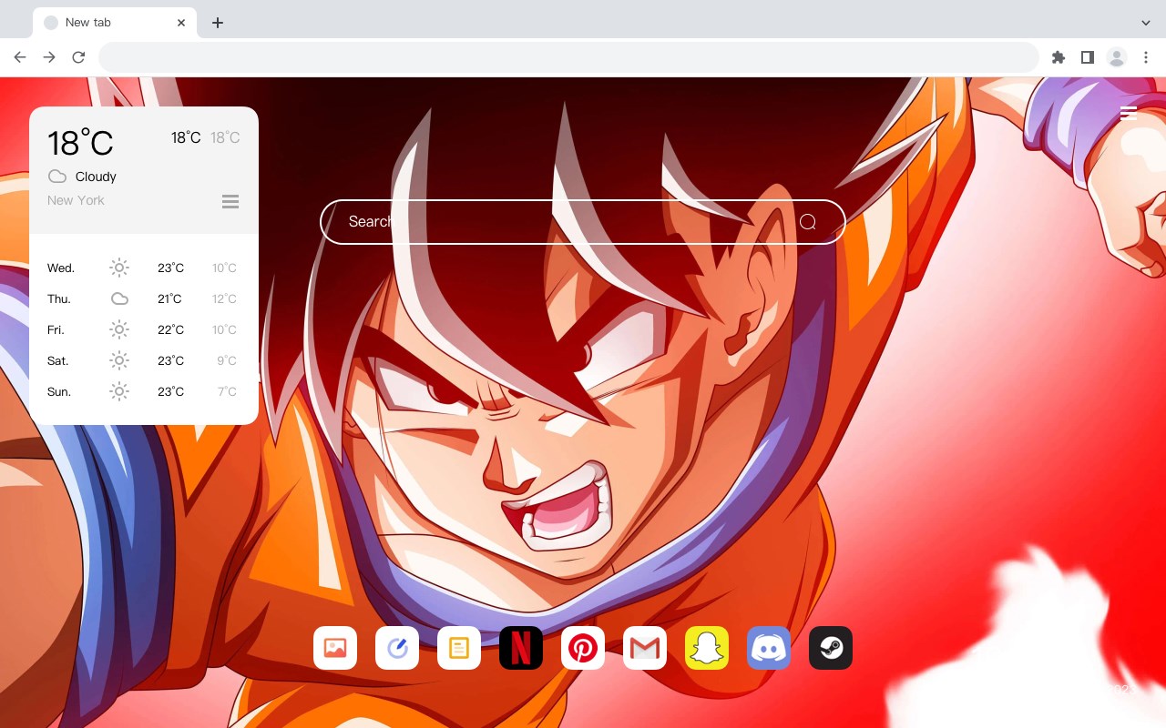1166x728 pixels.
Task: Select the Wed. forecast day label
Action: [61, 268]
